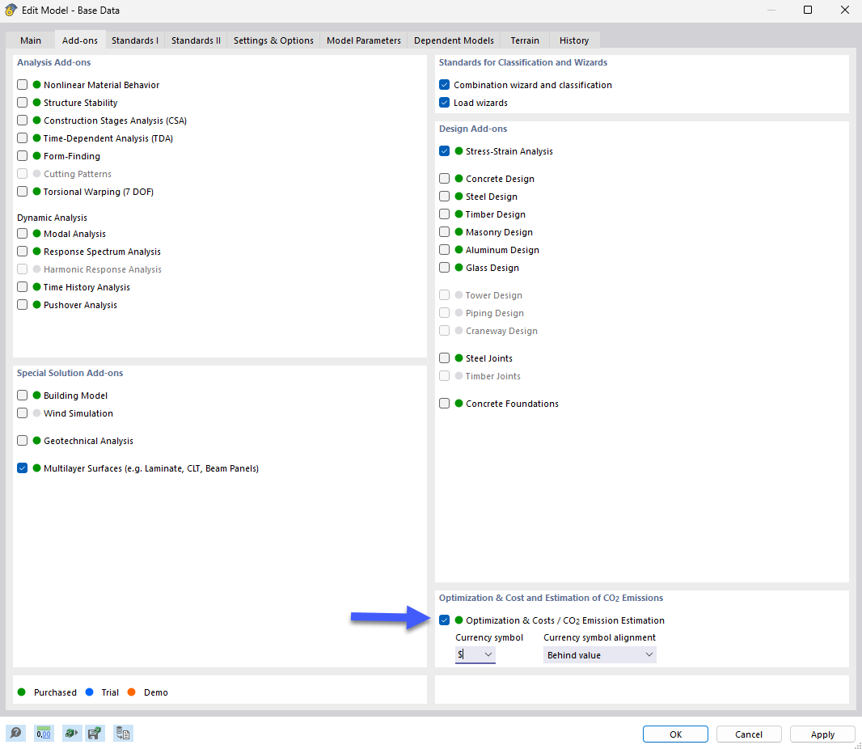View the History tab
862x749 pixels.
point(574,40)
